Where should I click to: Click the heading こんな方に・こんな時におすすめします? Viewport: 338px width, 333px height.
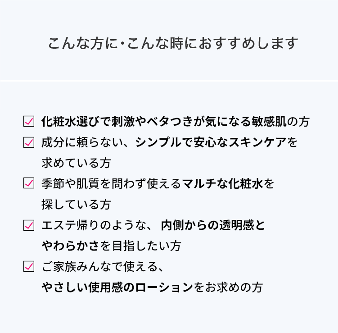[x=173, y=43]
